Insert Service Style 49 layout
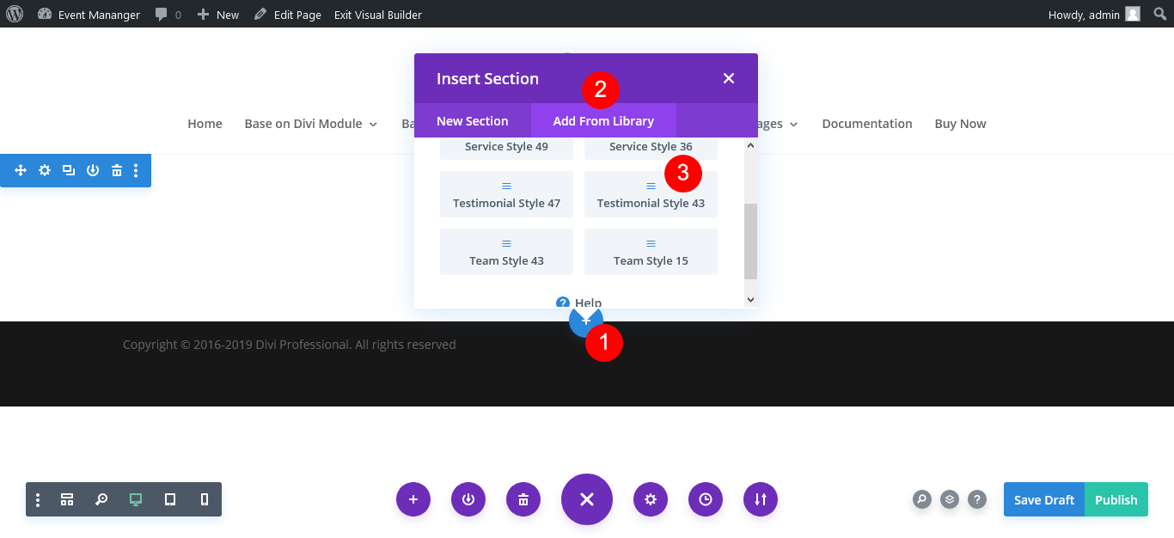Image resolution: width=1174 pixels, height=538 pixels. click(506, 147)
